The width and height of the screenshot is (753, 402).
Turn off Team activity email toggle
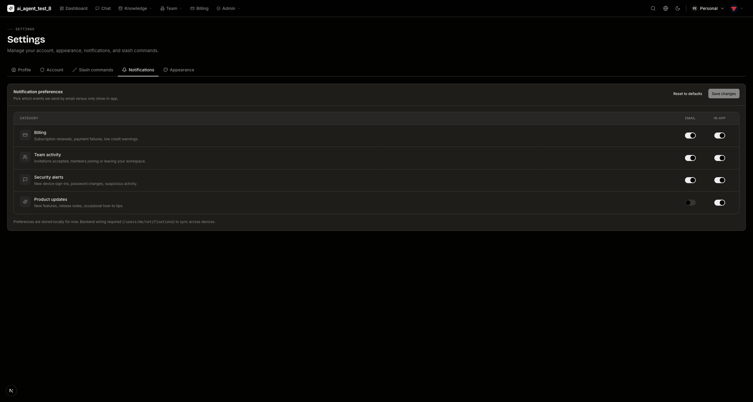[690, 158]
